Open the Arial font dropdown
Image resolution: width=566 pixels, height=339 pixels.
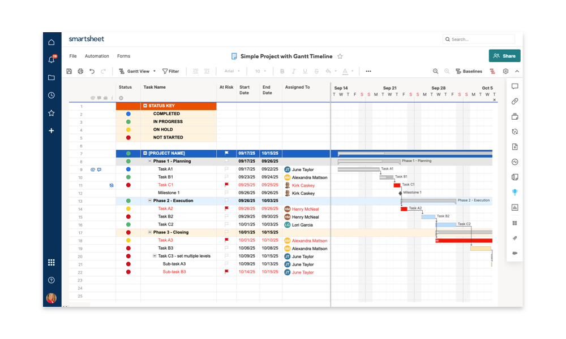pyautogui.click(x=231, y=71)
